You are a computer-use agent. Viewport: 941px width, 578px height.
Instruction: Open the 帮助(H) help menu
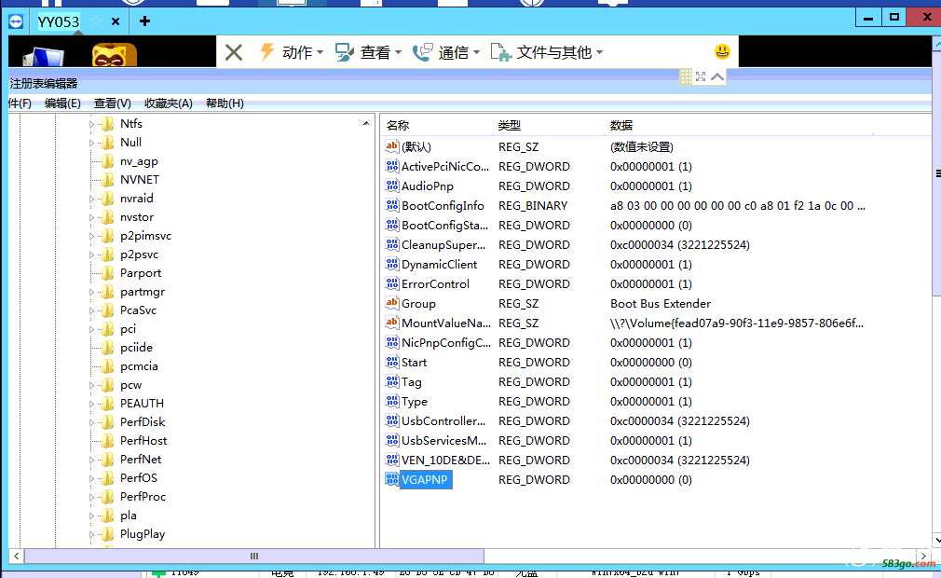(x=225, y=103)
